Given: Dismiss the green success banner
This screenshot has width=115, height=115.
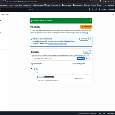Looking at the screenshot, I should (x=91, y=21).
